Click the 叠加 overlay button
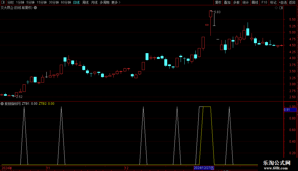 pyautogui.click(x=227, y=2)
